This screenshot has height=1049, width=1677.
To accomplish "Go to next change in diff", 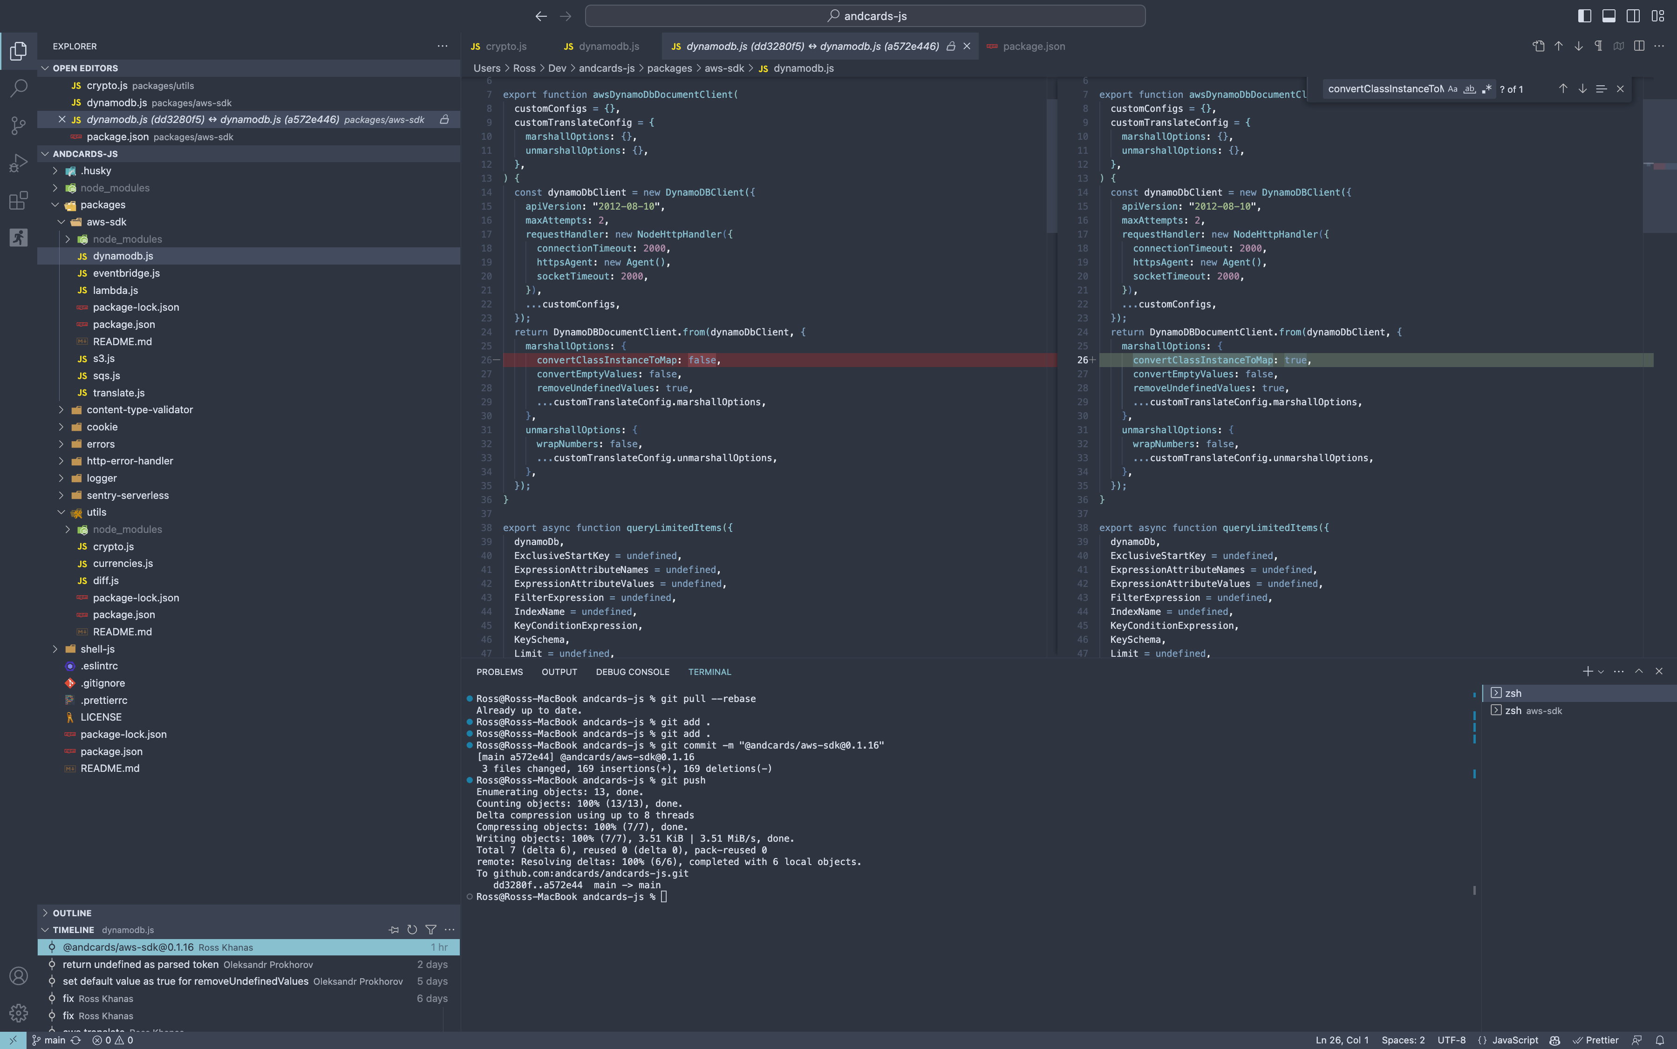I will (x=1578, y=46).
